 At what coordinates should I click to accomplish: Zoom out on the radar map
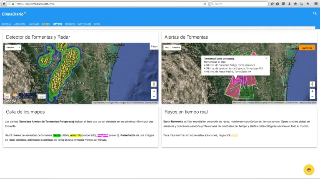[154, 97]
